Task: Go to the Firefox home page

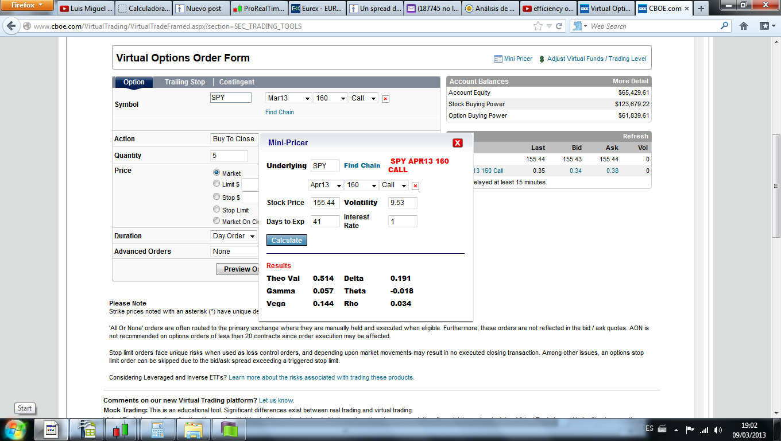Action: [x=744, y=26]
